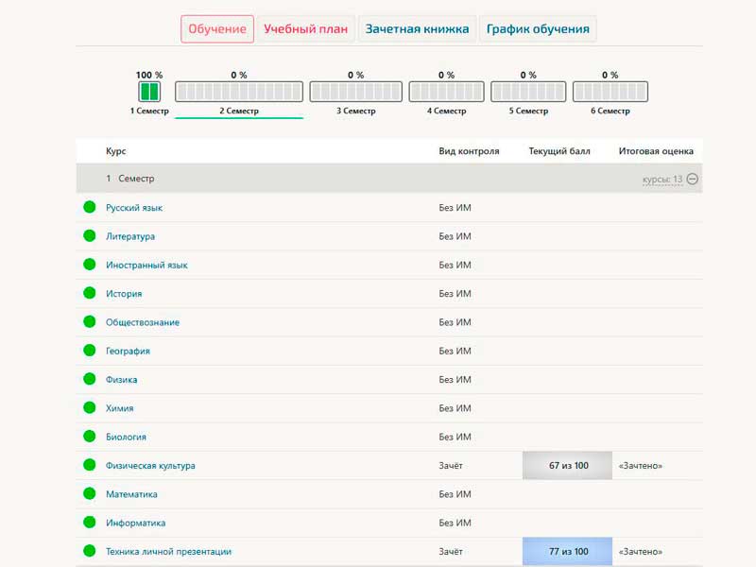Click the Итоговая оценка column header
The width and height of the screenshot is (756, 567).
pos(656,151)
